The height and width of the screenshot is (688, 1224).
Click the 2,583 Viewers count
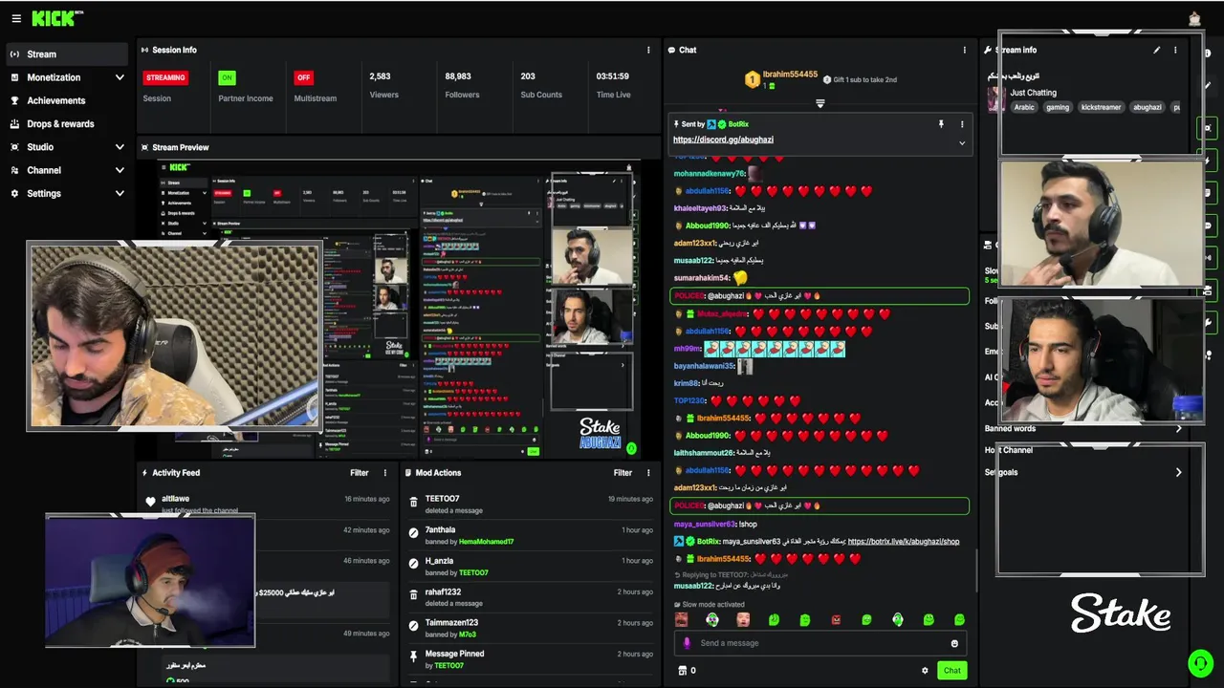[x=380, y=76]
